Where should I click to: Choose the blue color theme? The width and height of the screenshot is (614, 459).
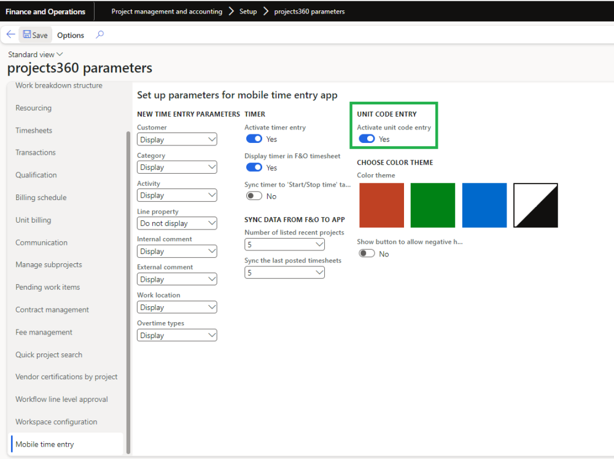(x=484, y=205)
